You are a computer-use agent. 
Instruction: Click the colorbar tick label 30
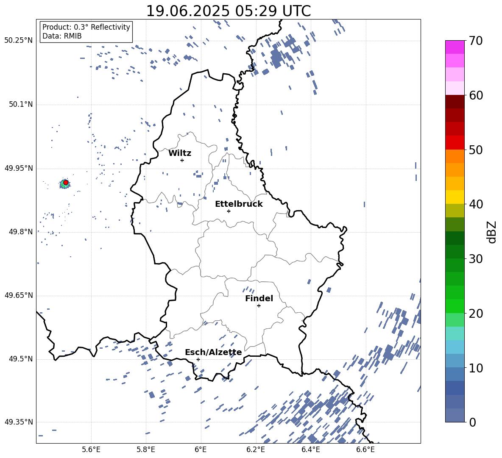point(476,259)
